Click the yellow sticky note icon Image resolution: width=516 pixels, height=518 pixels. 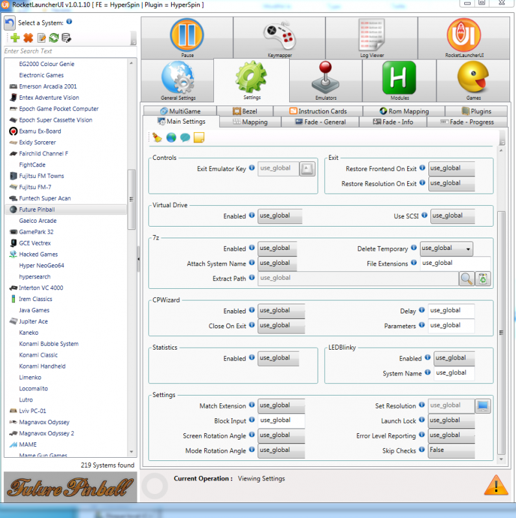(x=199, y=137)
